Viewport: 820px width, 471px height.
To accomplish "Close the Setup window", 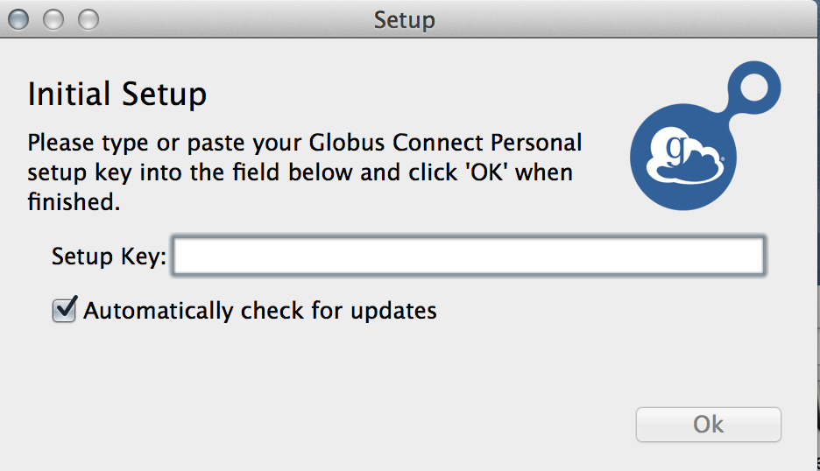I will click(19, 18).
